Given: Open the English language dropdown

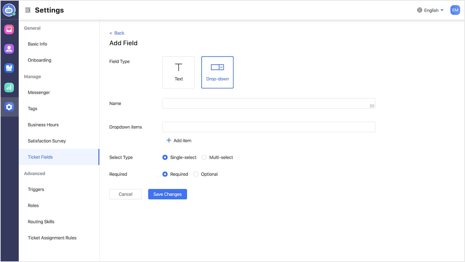Looking at the screenshot, I should [x=431, y=10].
